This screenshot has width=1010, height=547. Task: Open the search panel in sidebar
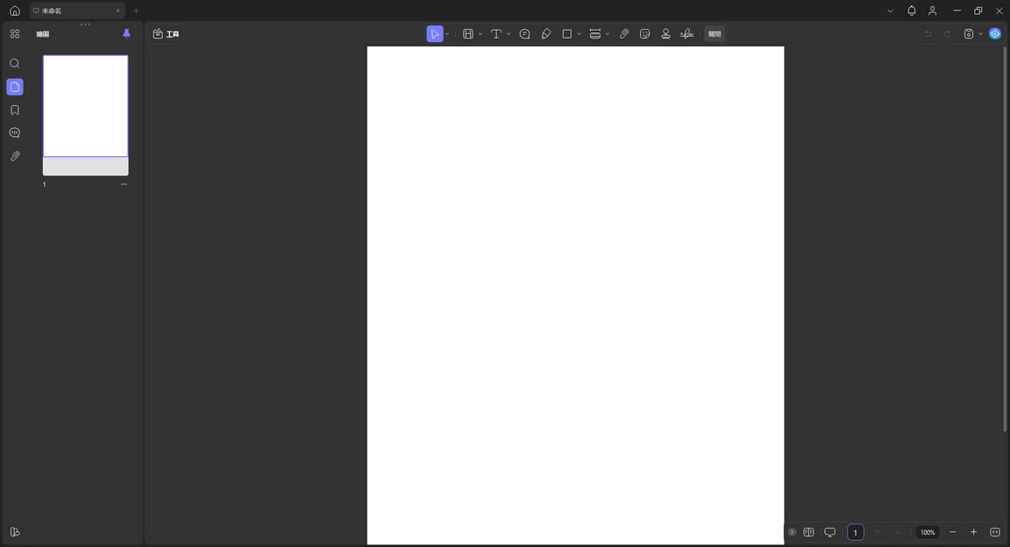tap(15, 64)
